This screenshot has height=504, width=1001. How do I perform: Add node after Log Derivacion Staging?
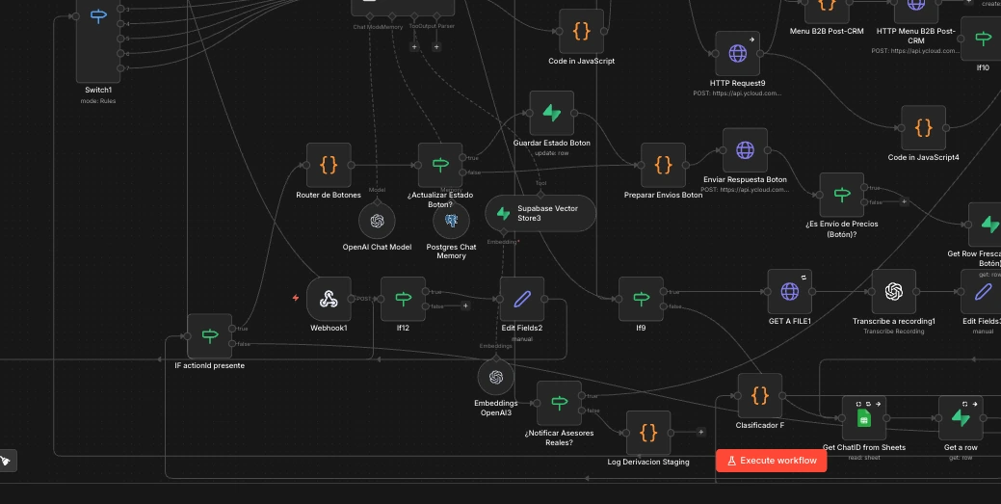[701, 433]
